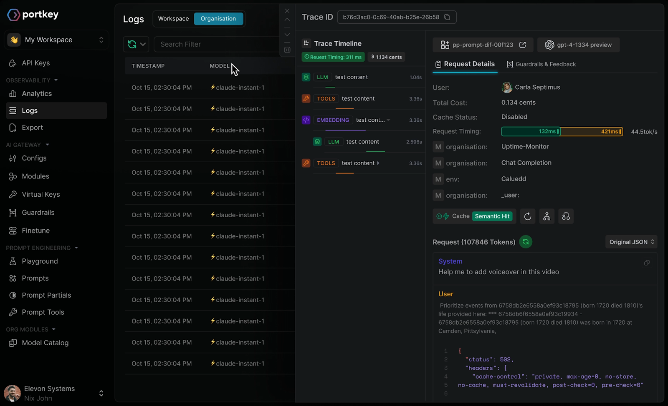Viewport: 668px width, 406px height.
Task: Select the Organisation scope toggle
Action: (218, 19)
